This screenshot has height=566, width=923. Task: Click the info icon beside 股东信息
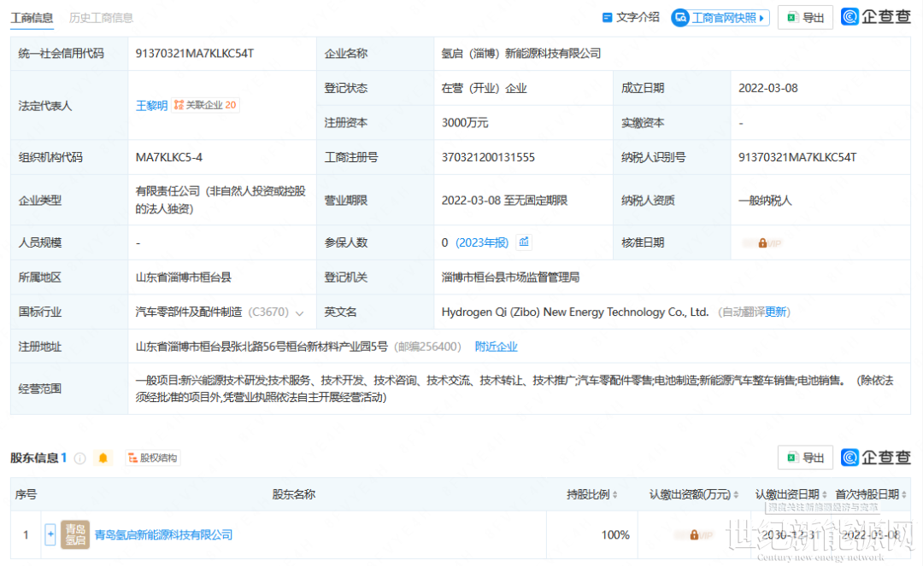(x=80, y=458)
